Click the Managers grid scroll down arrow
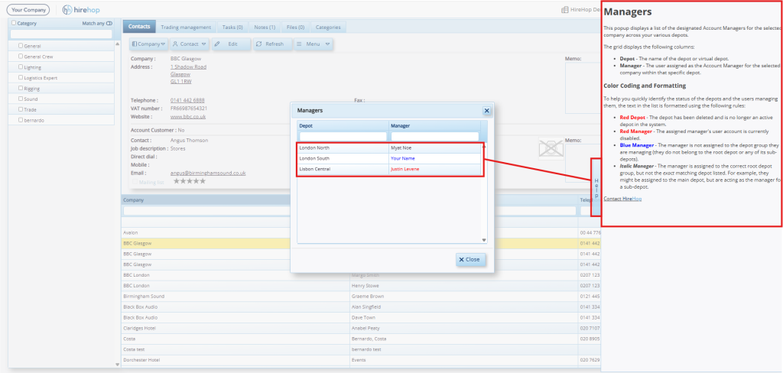Screen dimensions: 783x373 tap(484, 240)
